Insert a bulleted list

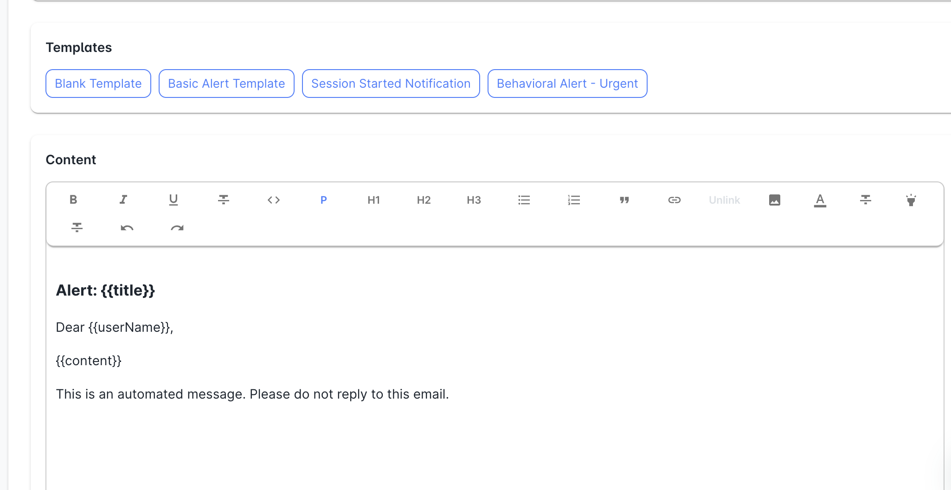[524, 200]
